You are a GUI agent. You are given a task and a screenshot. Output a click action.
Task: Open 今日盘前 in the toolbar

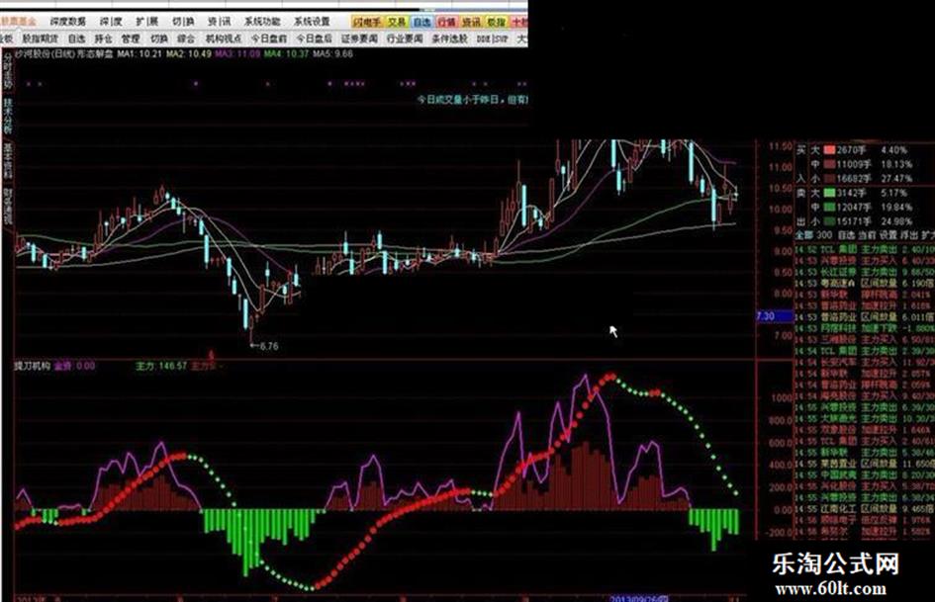pyautogui.click(x=269, y=39)
